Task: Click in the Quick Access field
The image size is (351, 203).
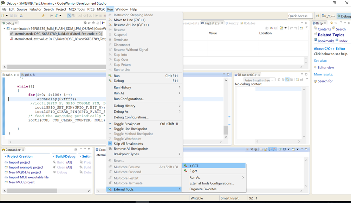Action: [x=300, y=16]
